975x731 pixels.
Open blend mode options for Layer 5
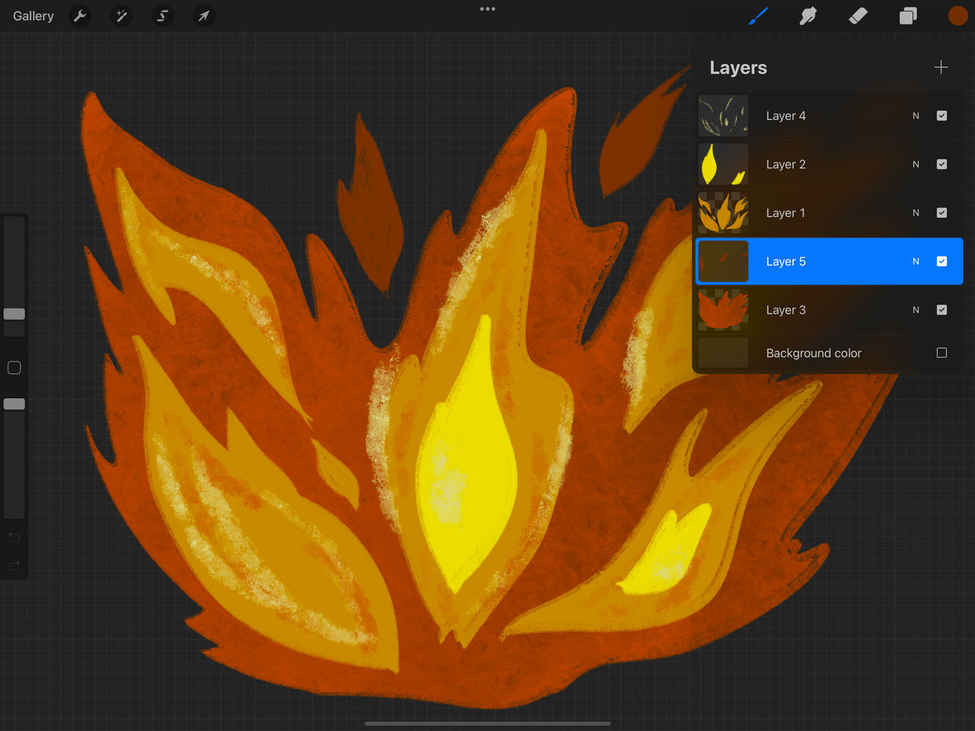[x=916, y=260]
